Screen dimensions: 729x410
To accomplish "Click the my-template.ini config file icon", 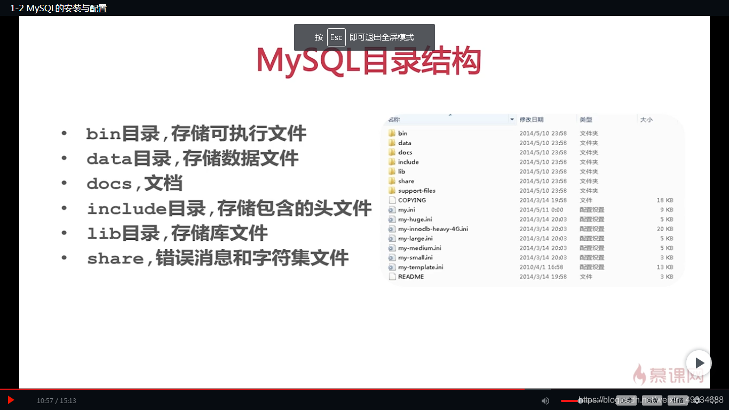I will point(392,267).
